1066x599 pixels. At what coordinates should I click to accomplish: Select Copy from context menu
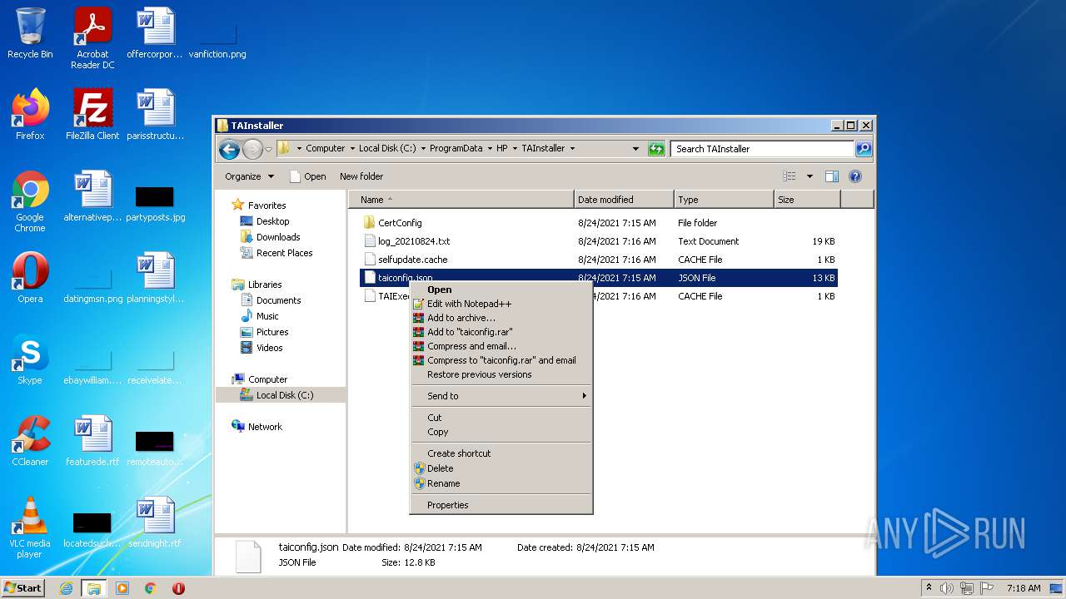(x=501, y=432)
